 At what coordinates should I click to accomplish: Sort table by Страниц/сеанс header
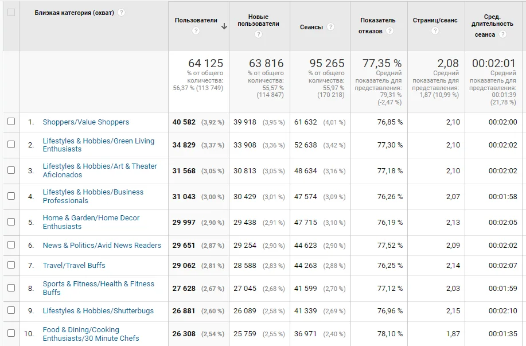(435, 20)
